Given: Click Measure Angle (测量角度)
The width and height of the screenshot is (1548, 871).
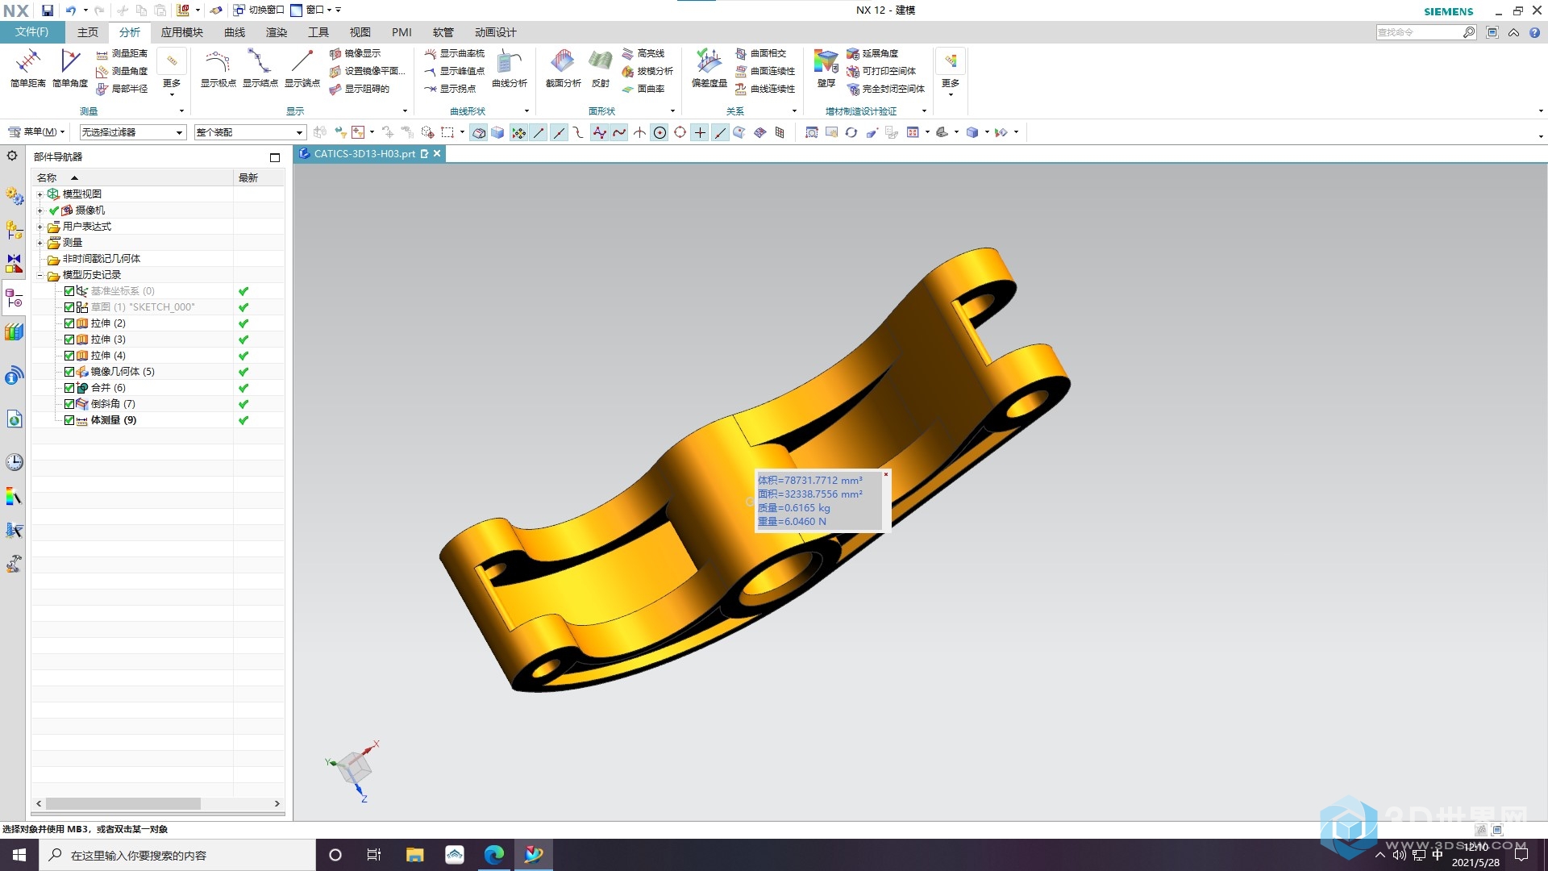Looking at the screenshot, I should (122, 71).
